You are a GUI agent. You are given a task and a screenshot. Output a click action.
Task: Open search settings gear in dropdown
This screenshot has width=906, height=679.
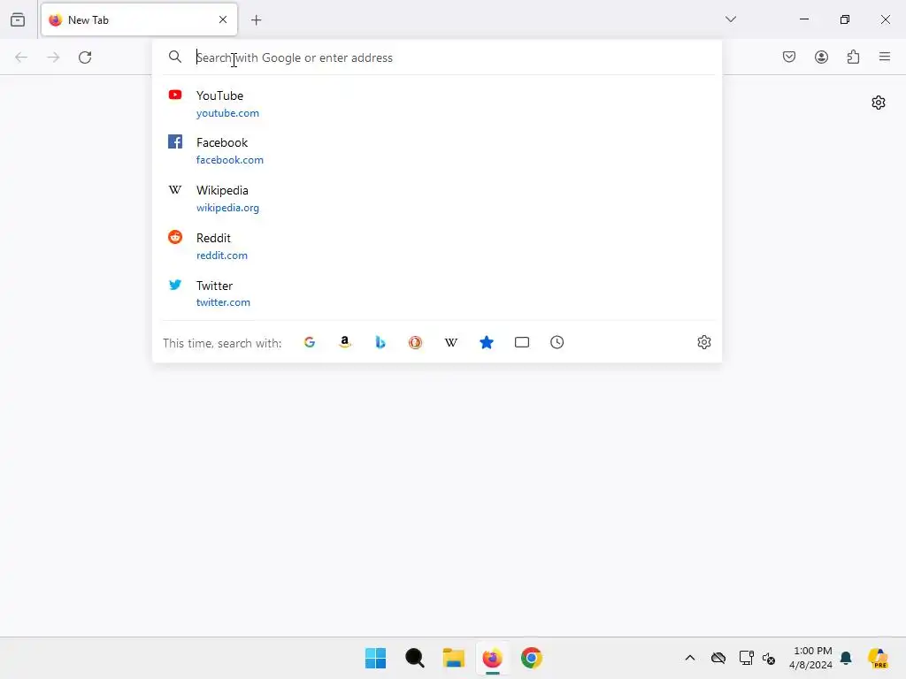tap(703, 342)
